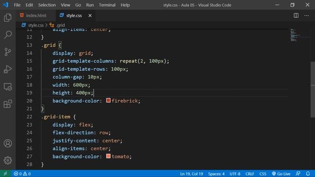
Task: Change indentation via Spaces: 4
Action: pos(216,174)
